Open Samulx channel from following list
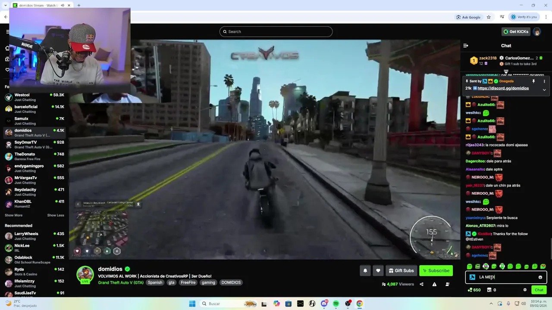The height and width of the screenshot is (310, 552). (x=34, y=121)
